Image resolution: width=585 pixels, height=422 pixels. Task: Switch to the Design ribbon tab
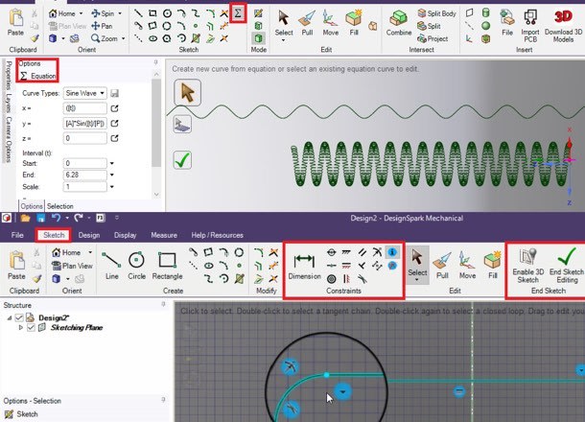[x=89, y=235]
